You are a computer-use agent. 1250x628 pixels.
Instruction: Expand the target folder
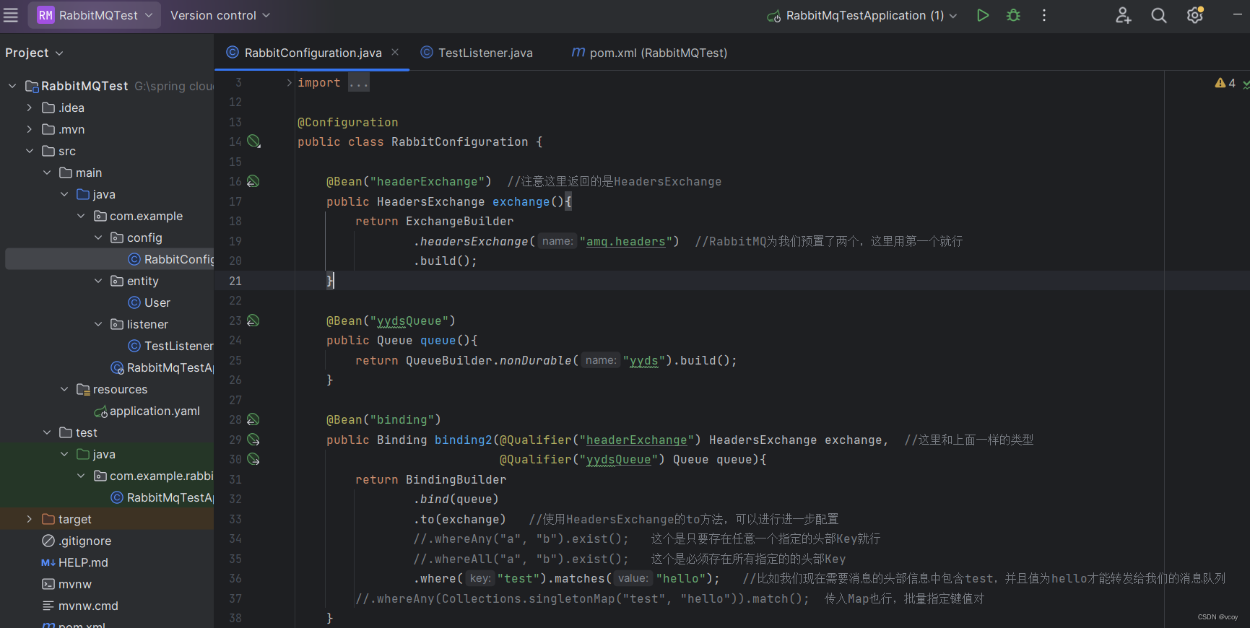30,519
